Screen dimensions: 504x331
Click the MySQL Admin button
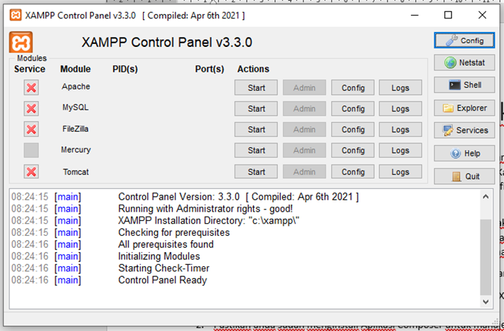304,109
